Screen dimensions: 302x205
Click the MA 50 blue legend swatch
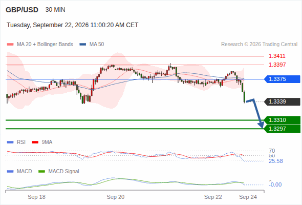pos(82,45)
